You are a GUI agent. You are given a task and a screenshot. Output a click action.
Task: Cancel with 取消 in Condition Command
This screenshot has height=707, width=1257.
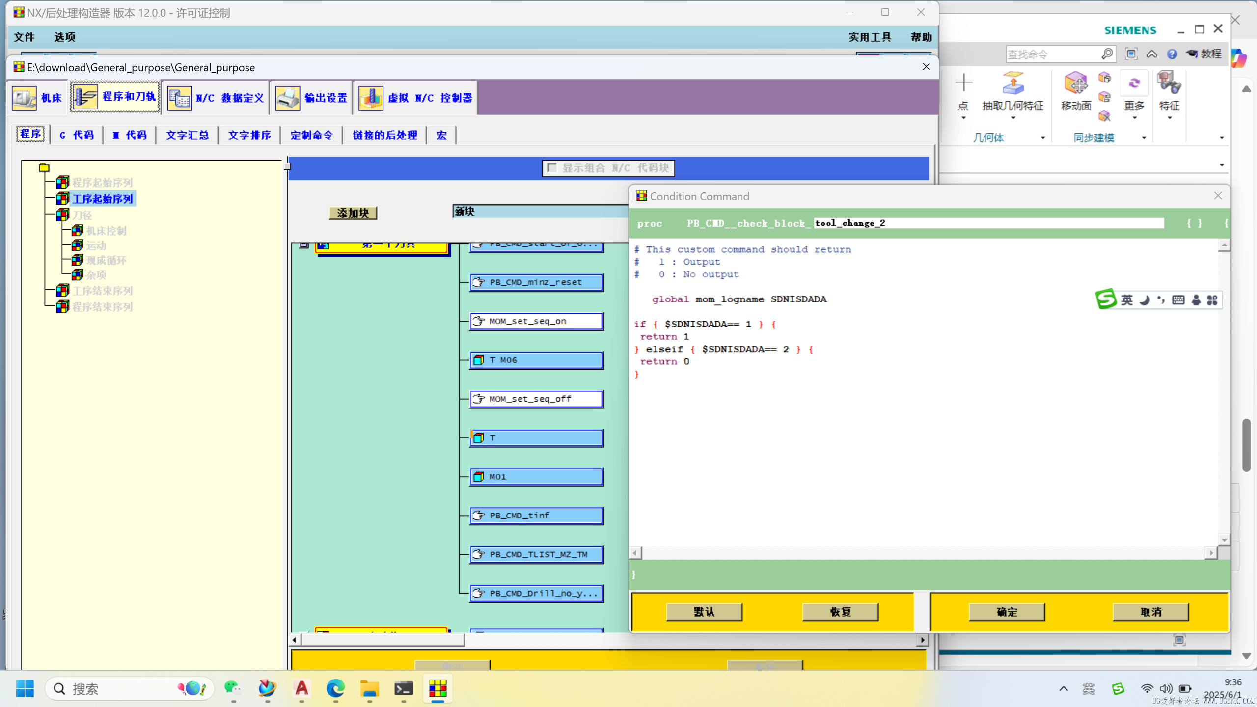pos(1150,612)
